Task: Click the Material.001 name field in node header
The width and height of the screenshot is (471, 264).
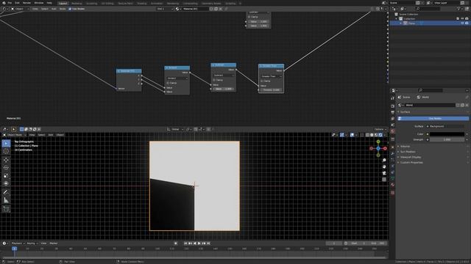Action: 195,9
